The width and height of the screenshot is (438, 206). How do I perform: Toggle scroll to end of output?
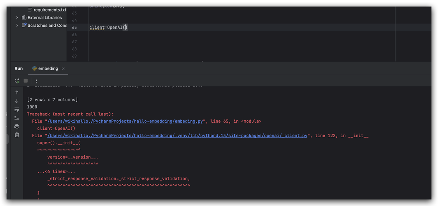[17, 118]
